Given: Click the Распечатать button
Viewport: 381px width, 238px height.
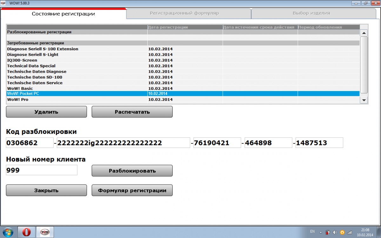Looking at the screenshot, I should [x=132, y=112].
